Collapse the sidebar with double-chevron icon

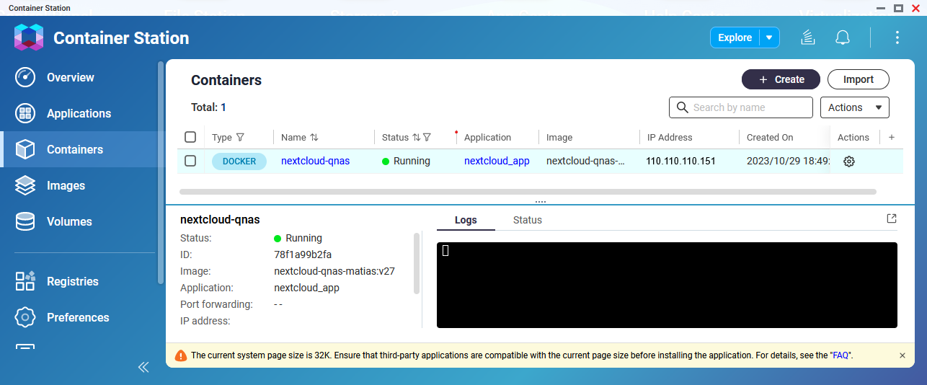[143, 367]
